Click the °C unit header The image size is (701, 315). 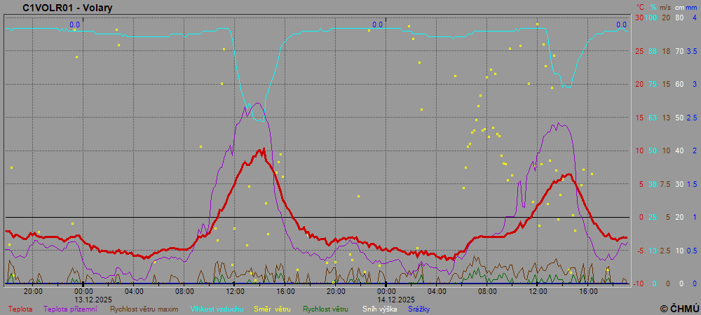coord(640,7)
